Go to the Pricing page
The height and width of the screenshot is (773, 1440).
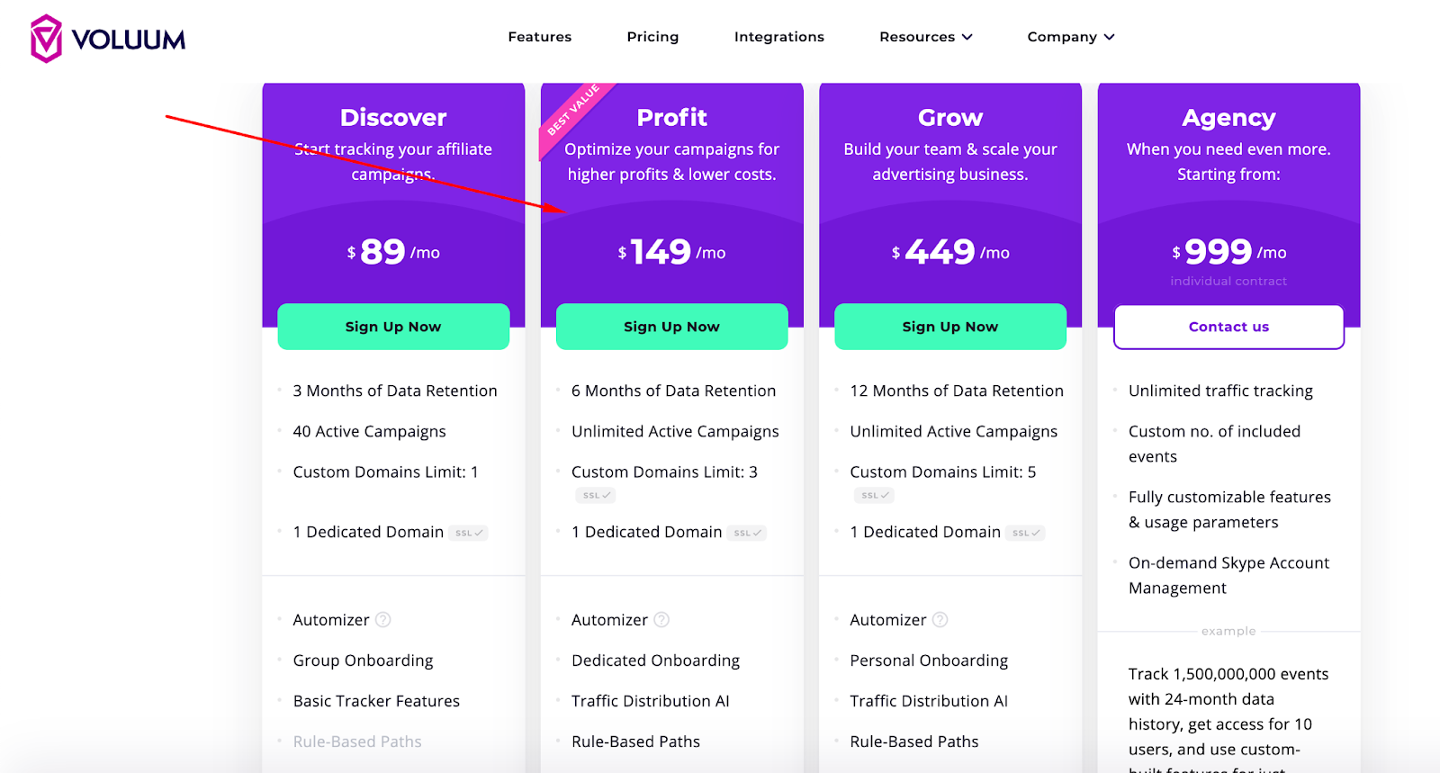[652, 37]
